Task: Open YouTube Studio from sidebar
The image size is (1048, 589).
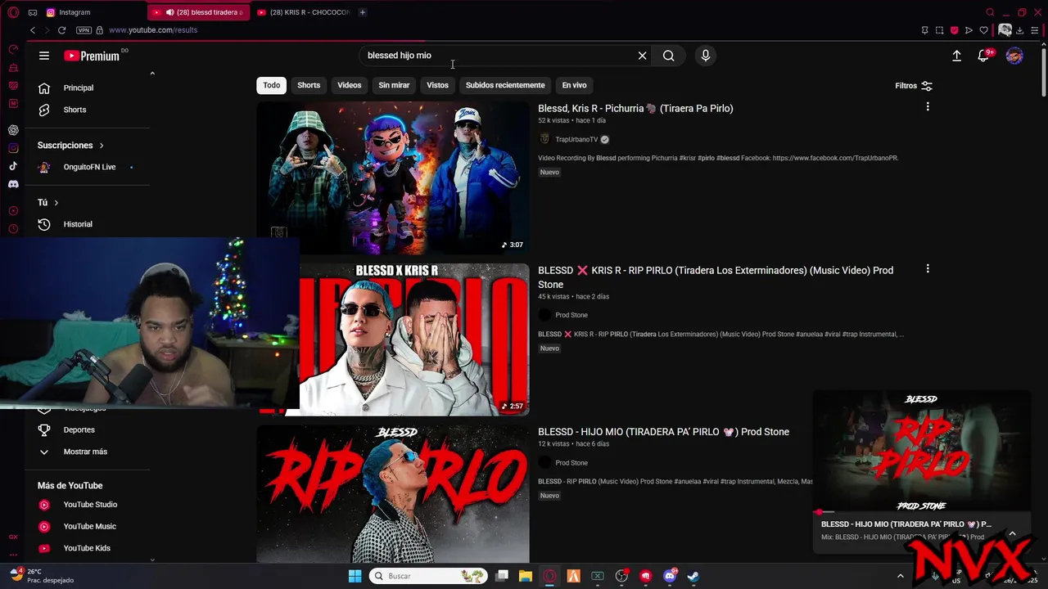Action: [90, 505]
